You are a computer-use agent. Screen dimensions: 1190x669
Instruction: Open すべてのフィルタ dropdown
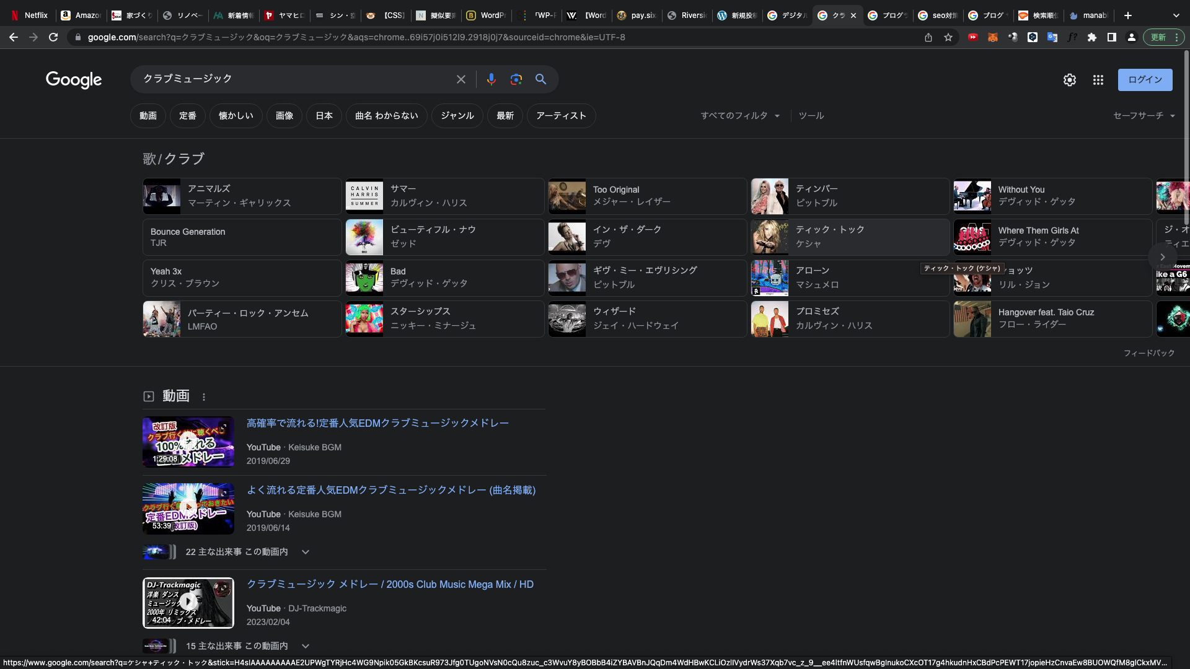tap(740, 116)
